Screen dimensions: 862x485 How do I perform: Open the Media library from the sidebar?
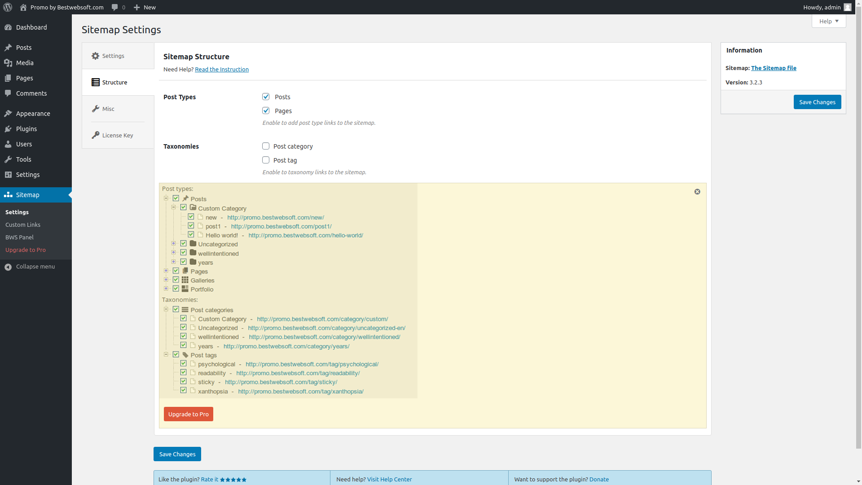tap(24, 62)
